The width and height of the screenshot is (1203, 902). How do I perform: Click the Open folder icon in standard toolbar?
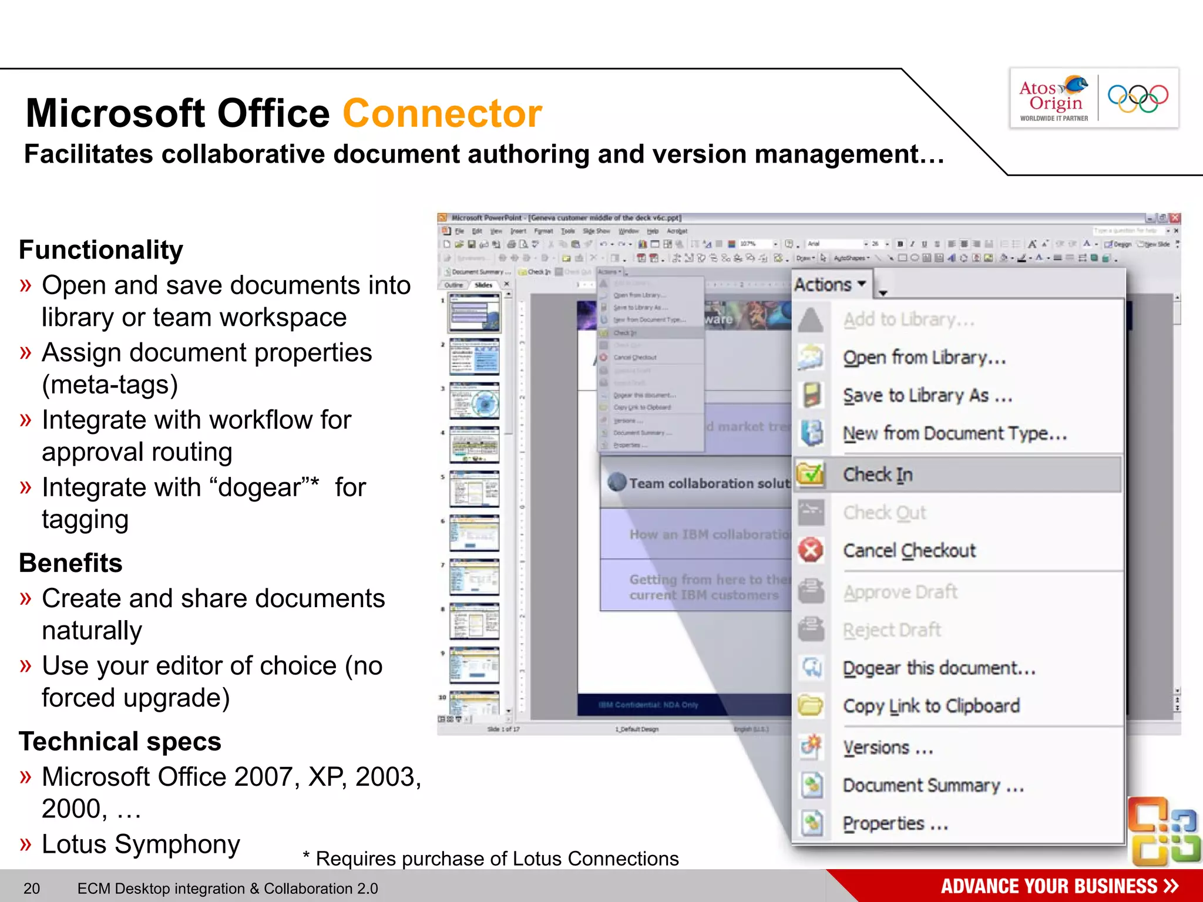(459, 244)
